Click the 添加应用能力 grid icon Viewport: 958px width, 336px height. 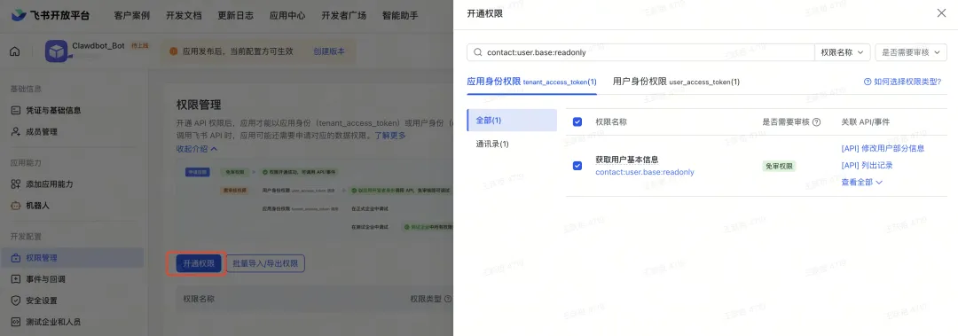click(x=16, y=184)
